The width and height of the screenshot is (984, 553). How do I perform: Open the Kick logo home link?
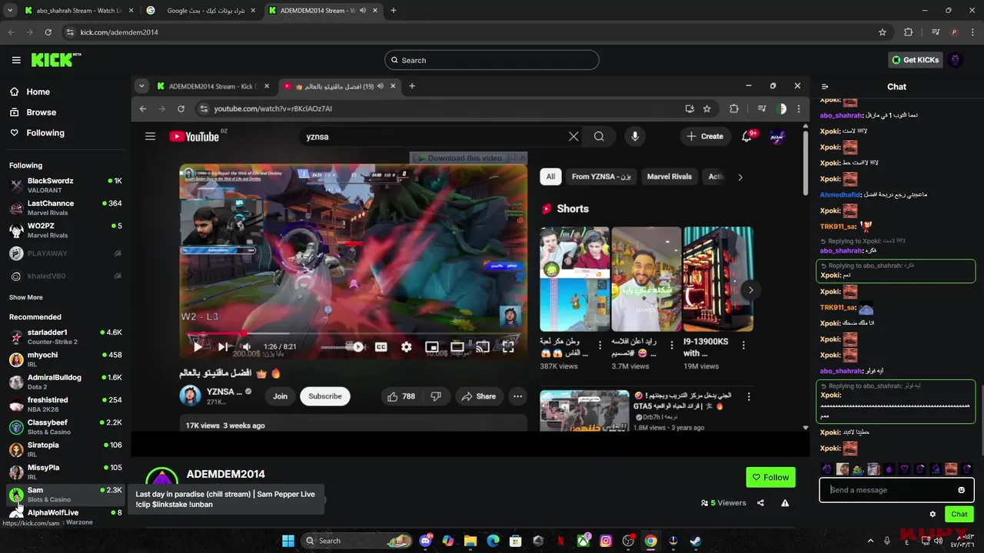click(x=56, y=60)
